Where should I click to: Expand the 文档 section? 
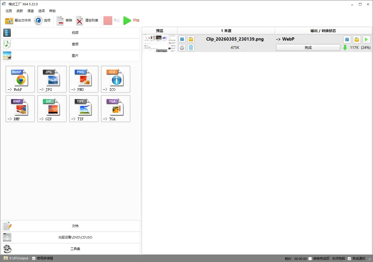(75, 226)
